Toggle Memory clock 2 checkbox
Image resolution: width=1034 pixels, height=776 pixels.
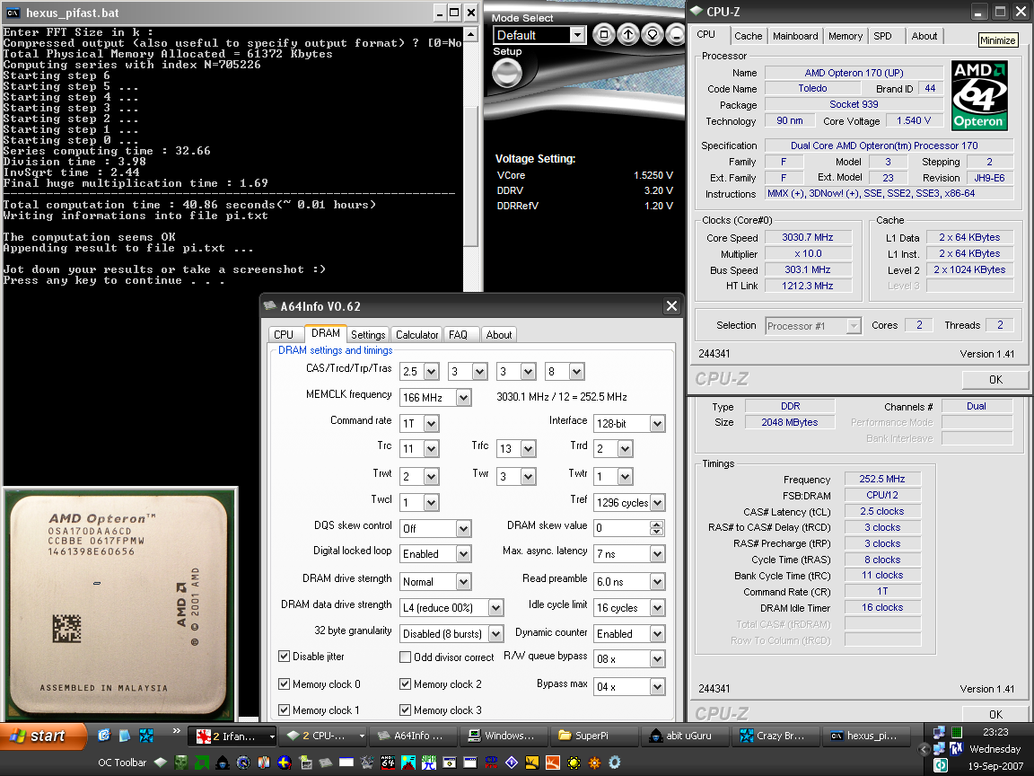pyautogui.click(x=406, y=683)
